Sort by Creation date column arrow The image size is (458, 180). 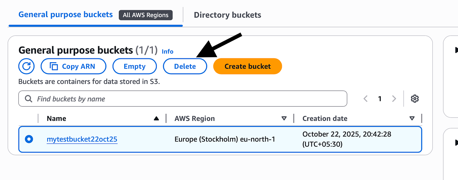tap(412, 118)
